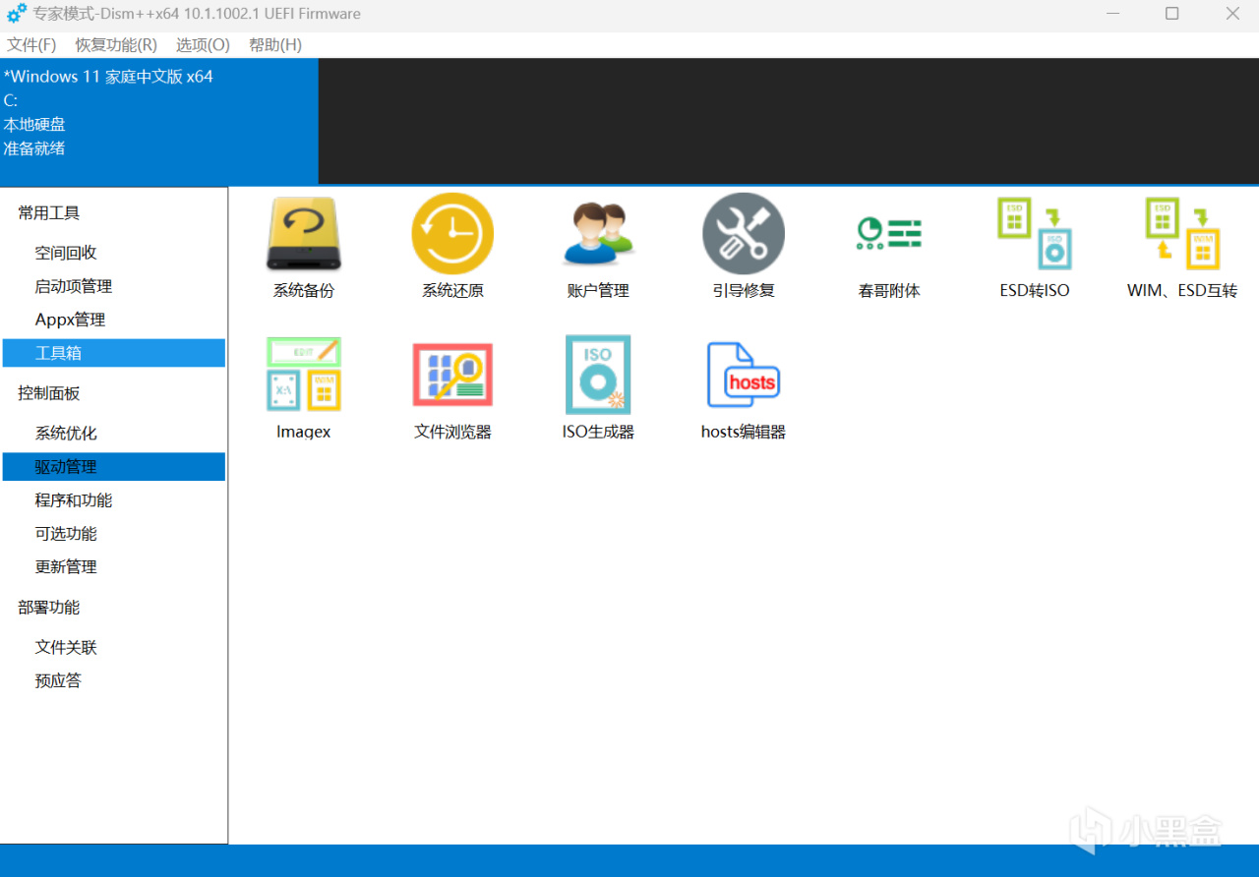Screen dimensions: 1259x877
Task: Select 驱动管理 in the sidebar
Action: tap(114, 467)
